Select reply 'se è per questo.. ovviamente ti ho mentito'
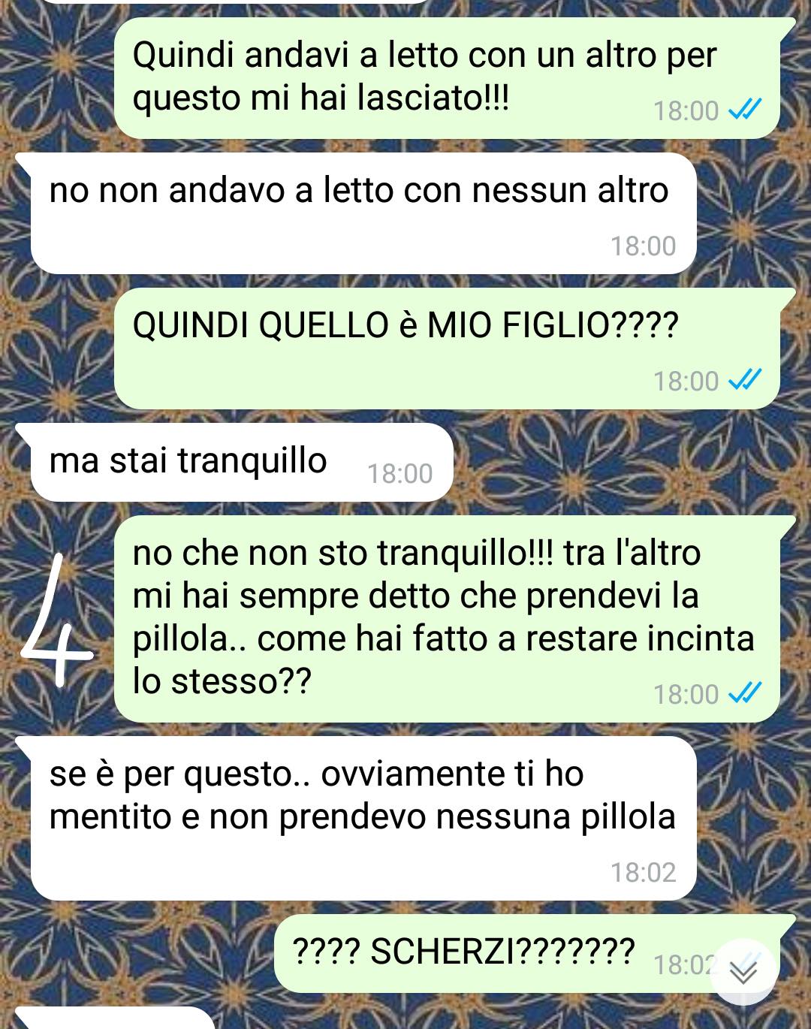 [363, 818]
